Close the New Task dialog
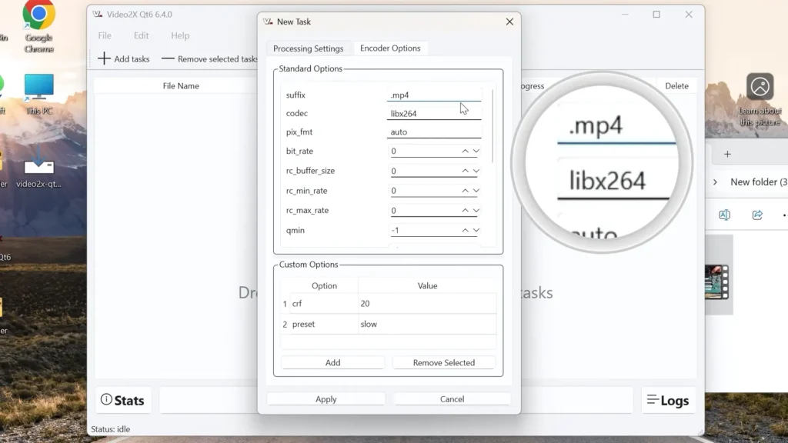Screen dimensions: 788x443 click(509, 22)
